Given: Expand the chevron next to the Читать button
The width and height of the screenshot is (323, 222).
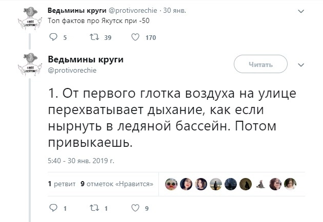Looking at the screenshot, I should point(301,65).
